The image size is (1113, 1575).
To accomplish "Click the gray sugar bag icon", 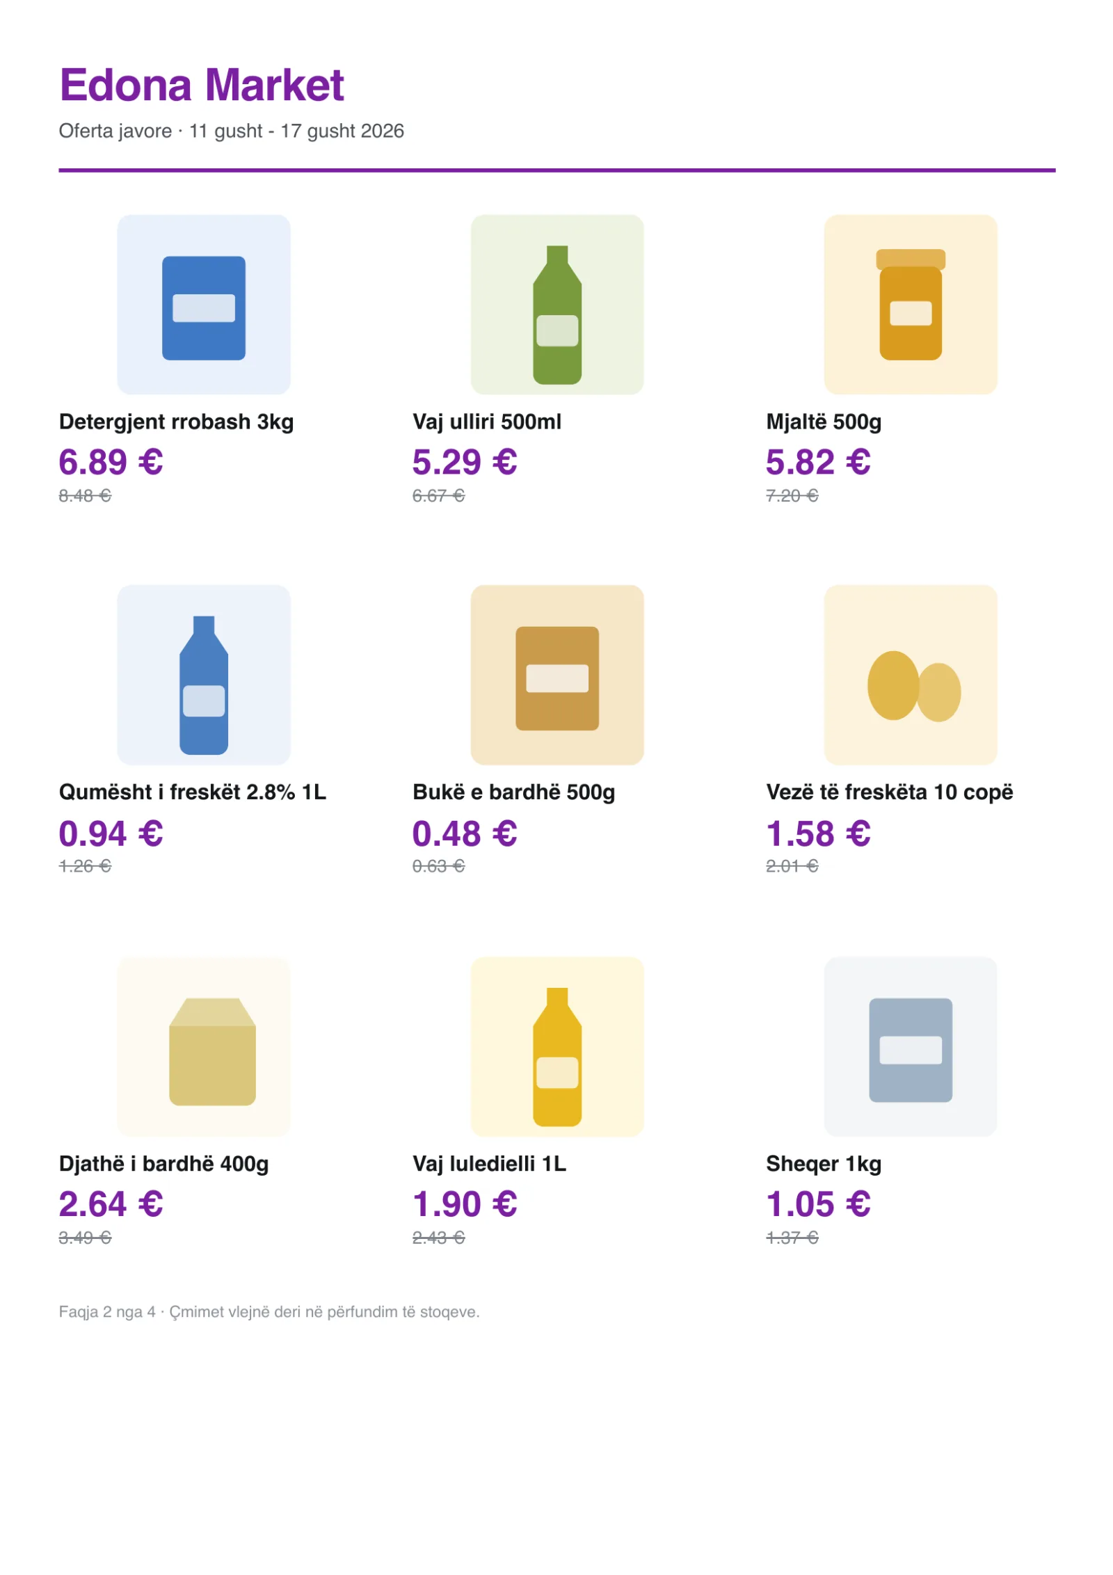I will (910, 1050).
